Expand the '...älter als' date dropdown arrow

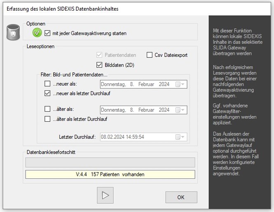[x=183, y=110]
